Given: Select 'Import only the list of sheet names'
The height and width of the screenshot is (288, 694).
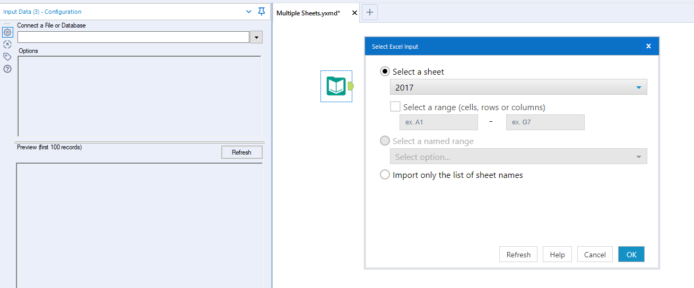Looking at the screenshot, I should point(385,175).
